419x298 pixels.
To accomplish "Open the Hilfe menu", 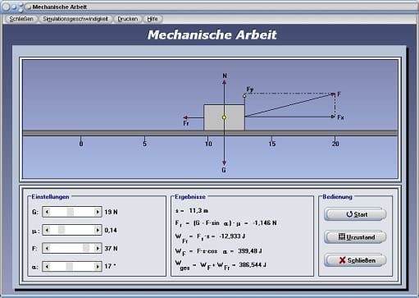I will coord(153,19).
